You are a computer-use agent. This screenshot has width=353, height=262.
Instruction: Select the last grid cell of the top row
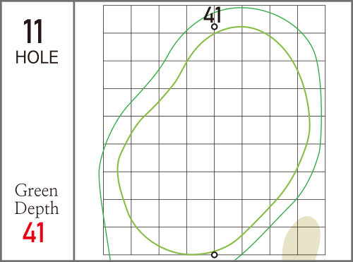311,19
